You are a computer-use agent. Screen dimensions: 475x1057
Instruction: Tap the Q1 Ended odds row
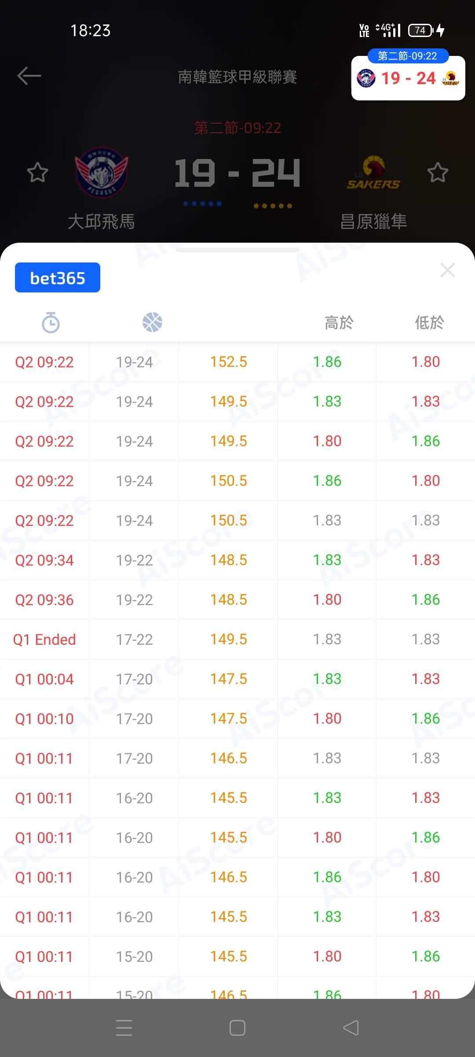[237, 639]
